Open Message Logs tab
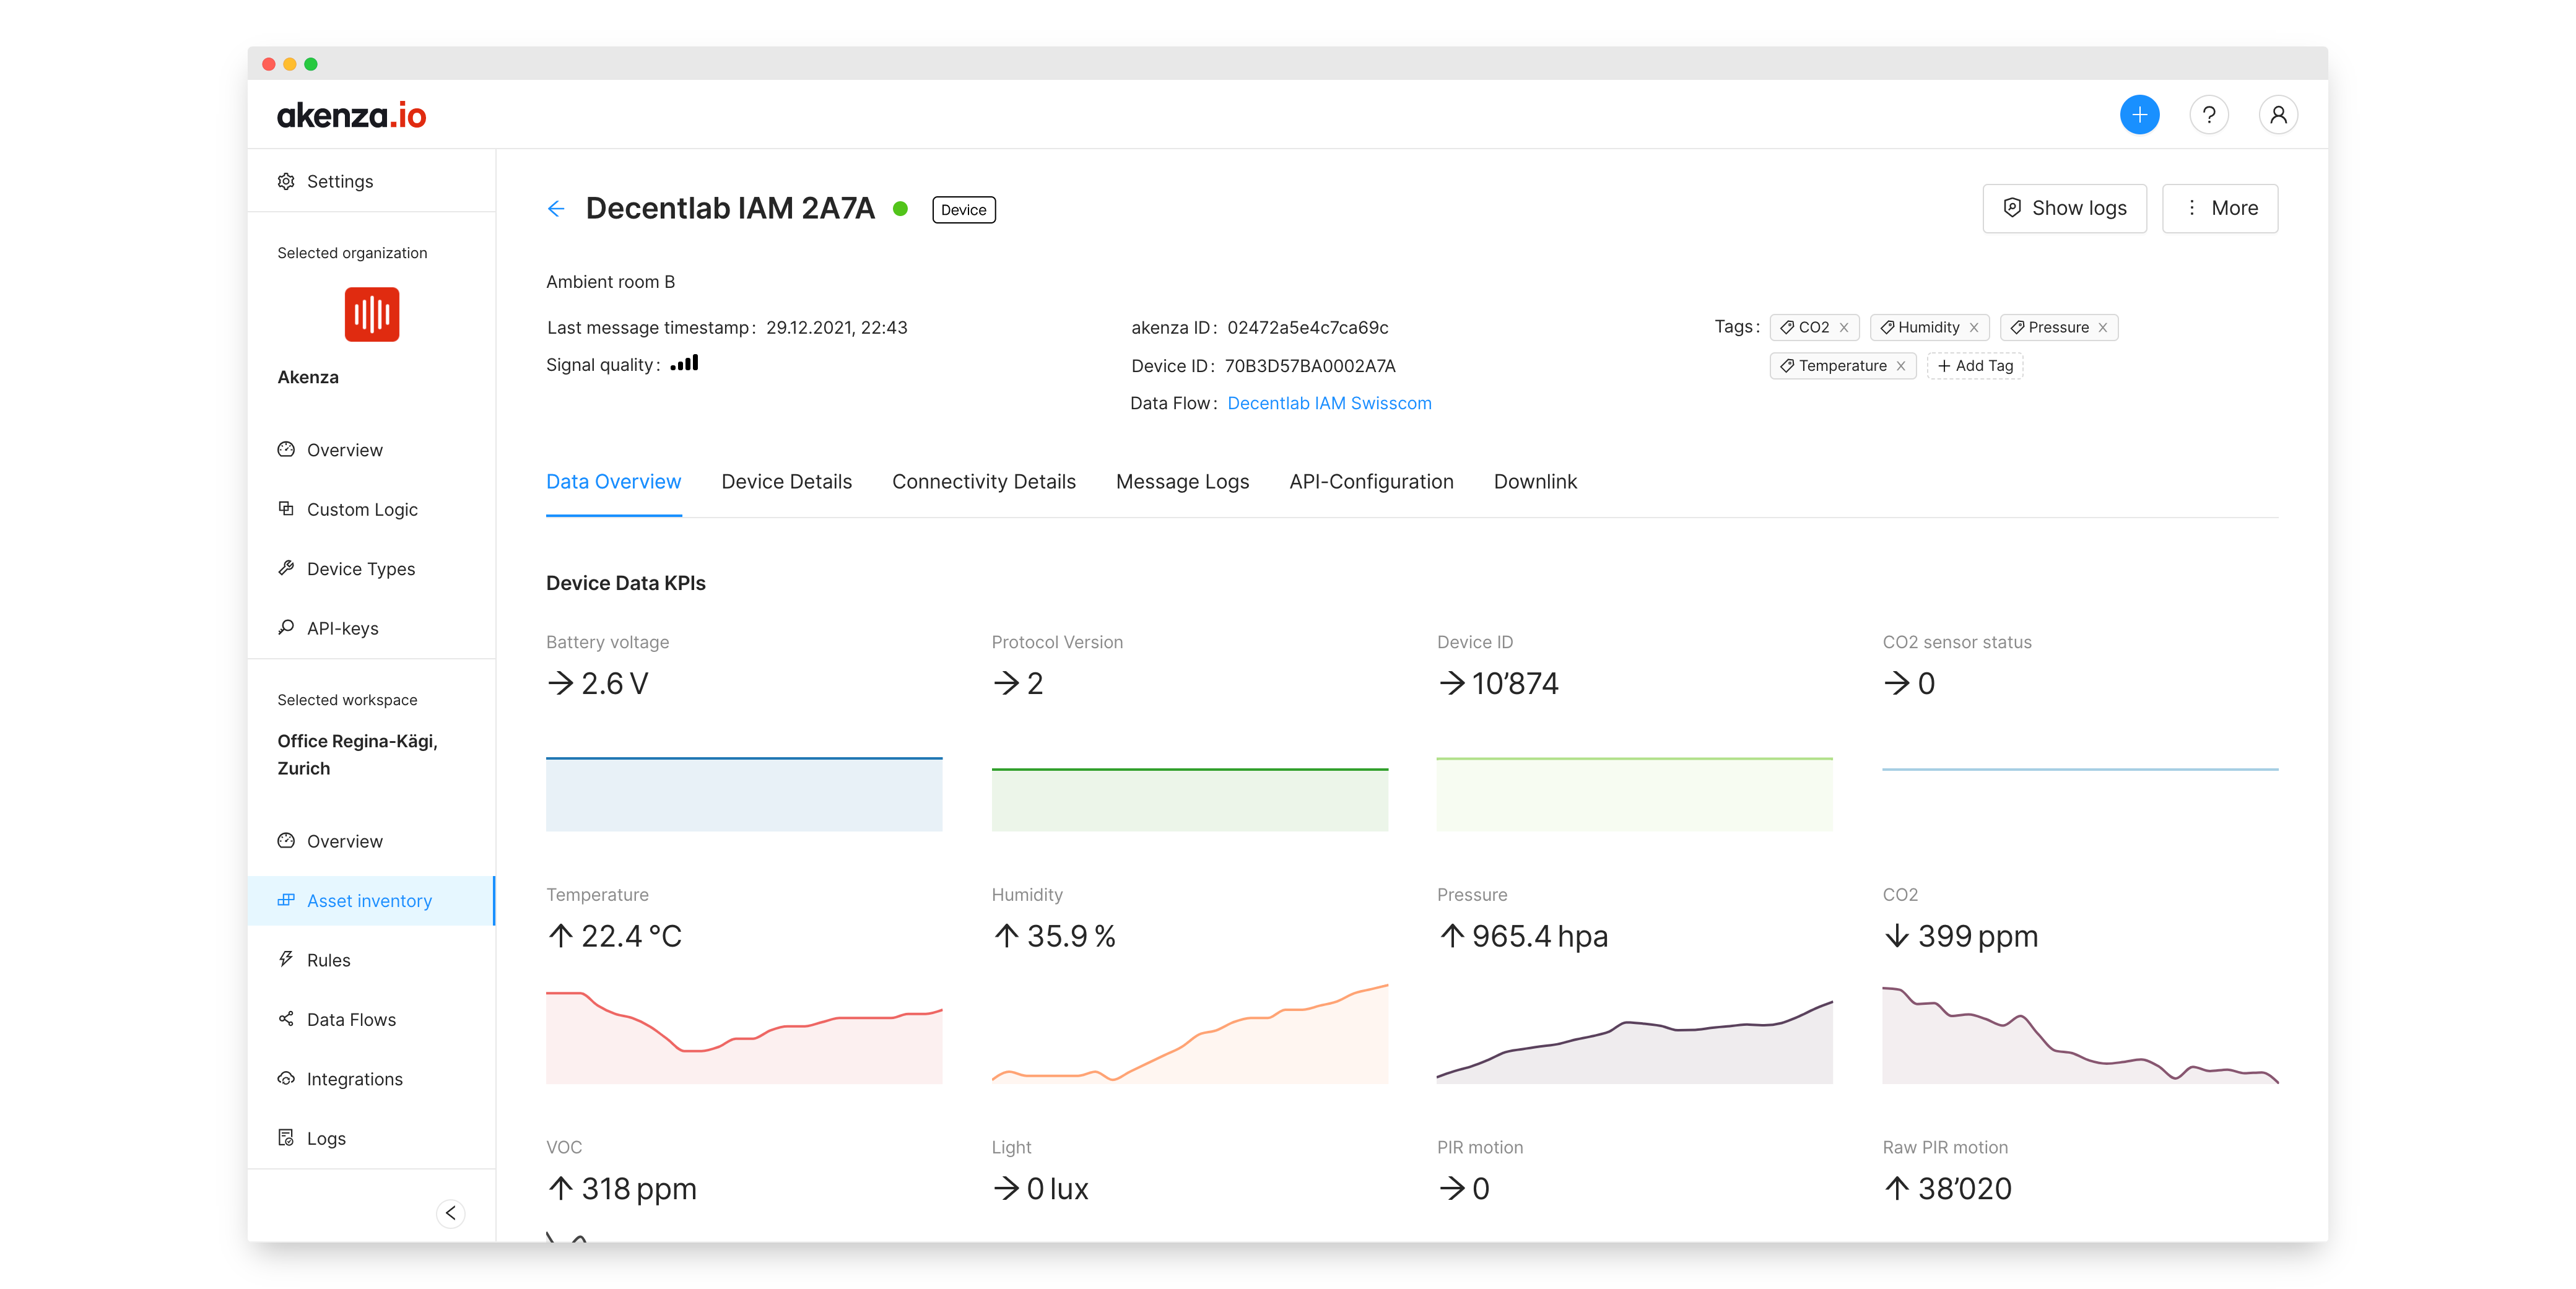 (1182, 482)
